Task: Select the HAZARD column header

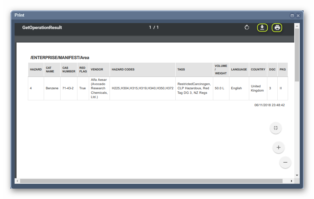Action: 36,69
